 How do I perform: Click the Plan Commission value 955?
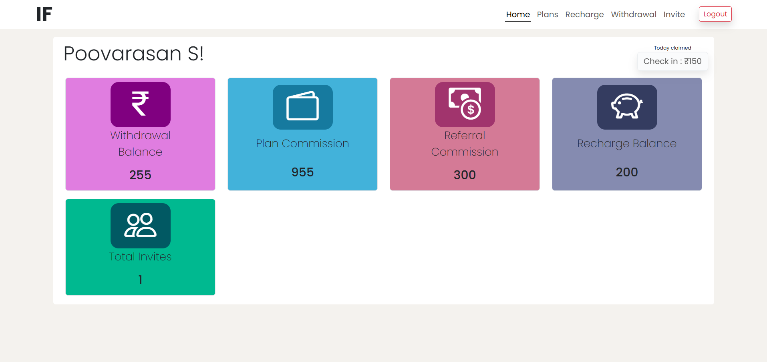302,172
